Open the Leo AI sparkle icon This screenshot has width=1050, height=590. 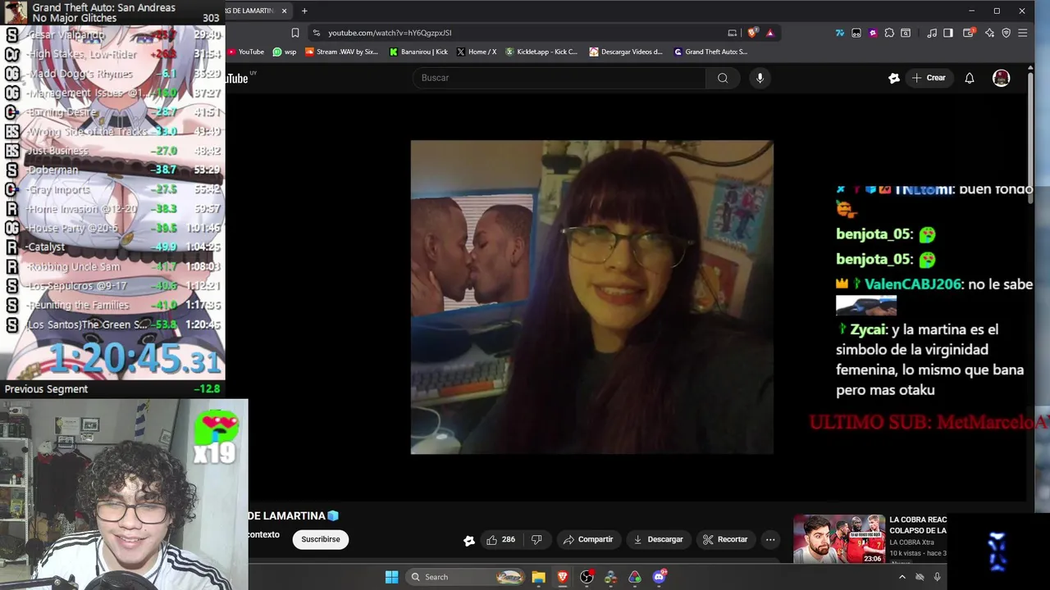point(989,33)
